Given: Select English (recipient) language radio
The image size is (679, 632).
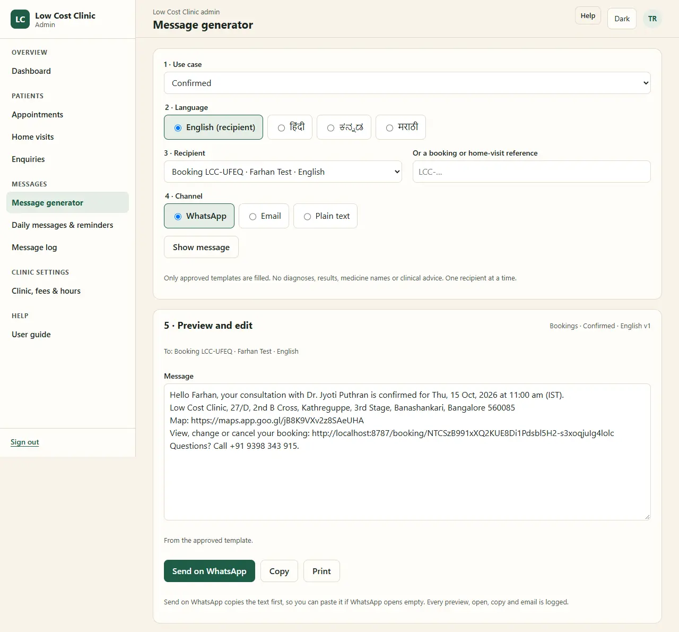Looking at the screenshot, I should (x=213, y=127).
